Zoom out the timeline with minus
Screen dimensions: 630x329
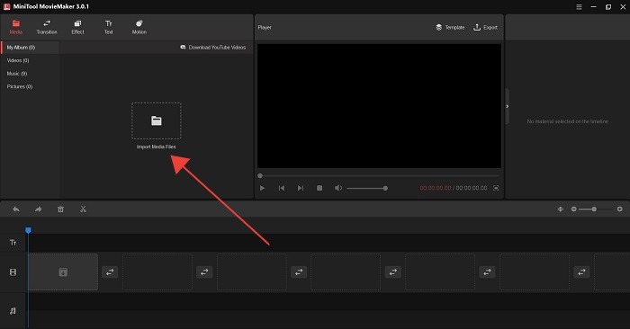(x=574, y=209)
